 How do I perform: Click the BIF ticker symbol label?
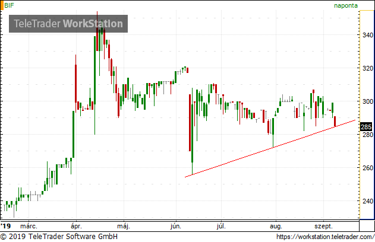point(9,5)
